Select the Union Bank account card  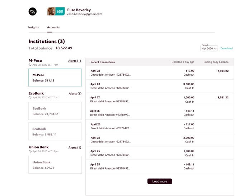pyautogui.click(x=55, y=165)
